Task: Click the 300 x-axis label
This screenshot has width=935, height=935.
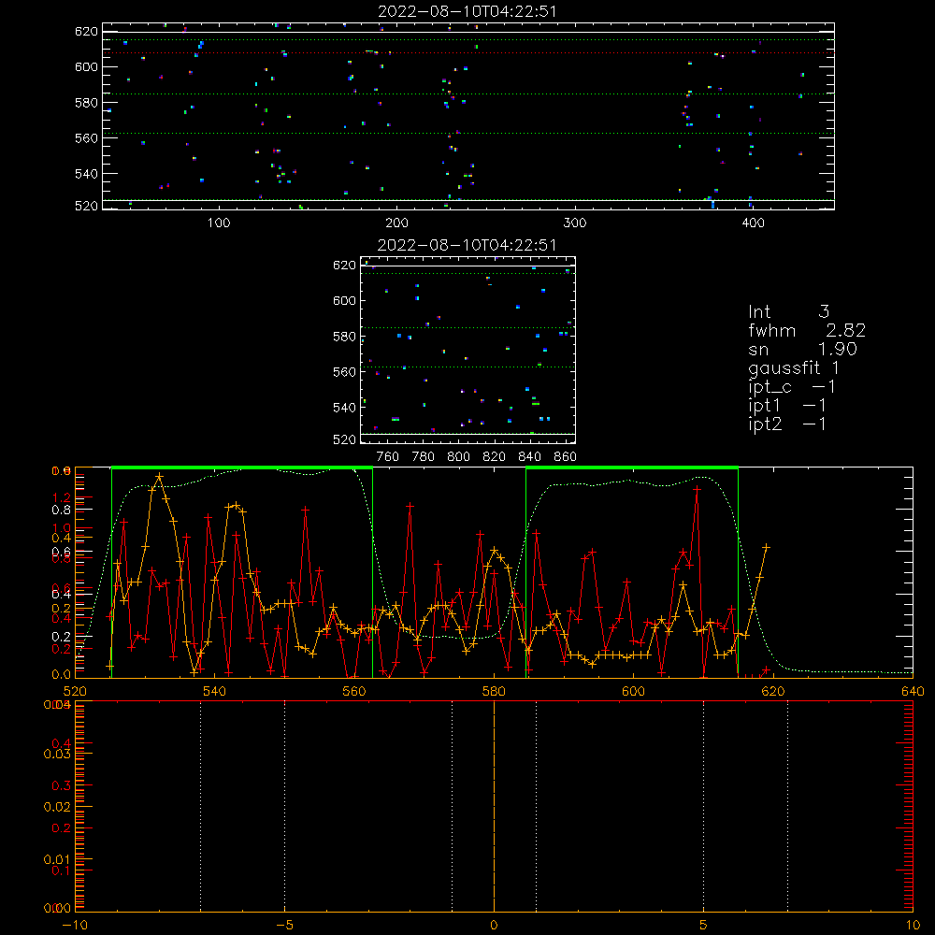Action: (575, 223)
